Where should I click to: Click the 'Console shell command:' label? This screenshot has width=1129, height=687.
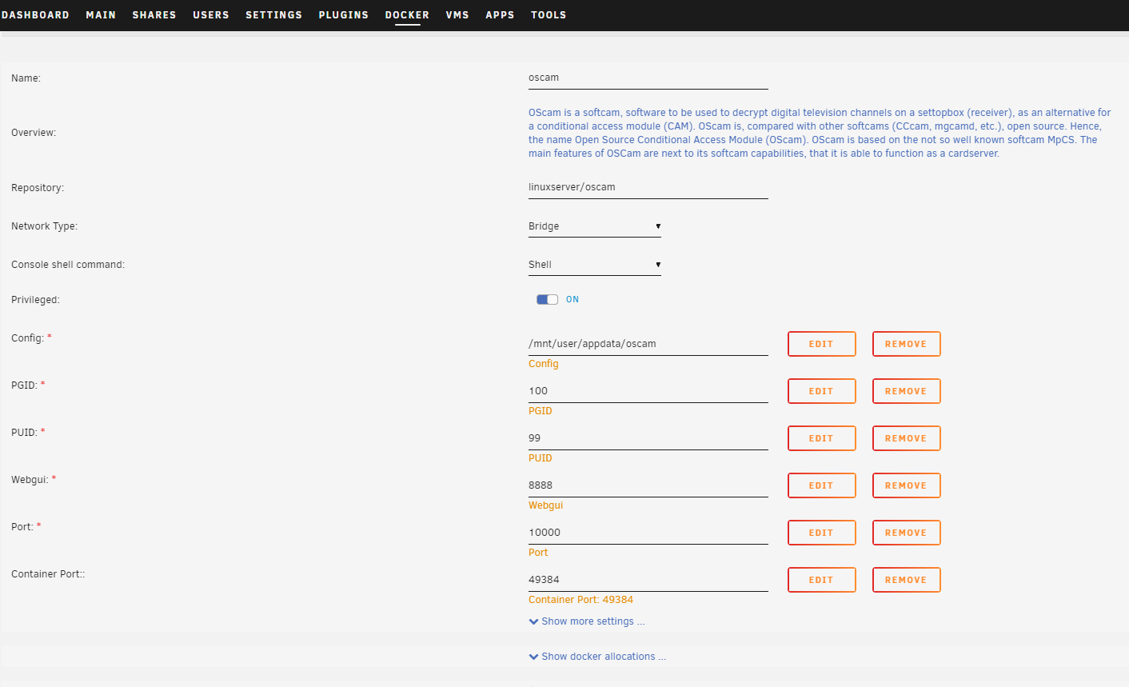[68, 265]
